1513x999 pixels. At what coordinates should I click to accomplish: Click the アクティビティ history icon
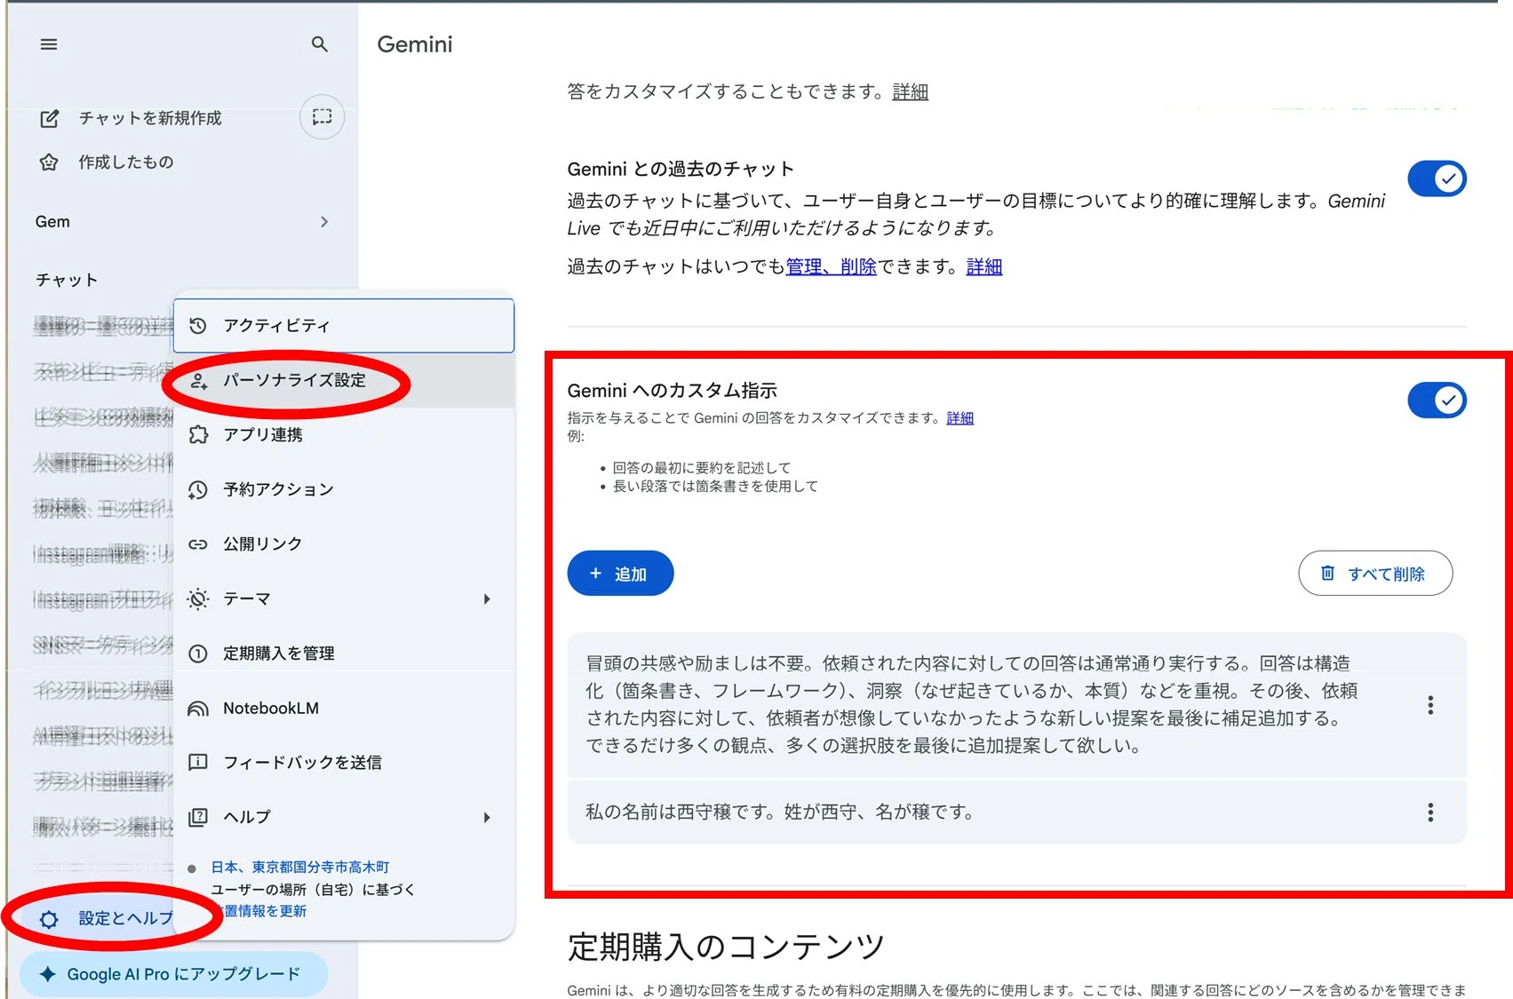[198, 326]
